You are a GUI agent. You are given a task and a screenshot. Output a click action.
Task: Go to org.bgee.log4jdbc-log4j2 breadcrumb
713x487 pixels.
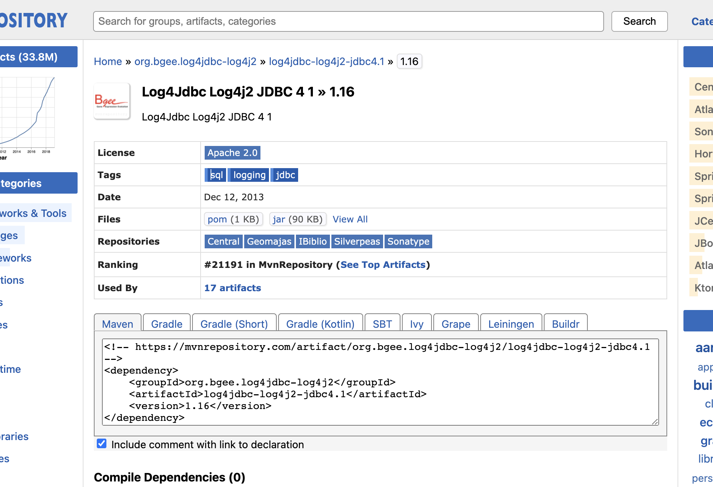195,61
